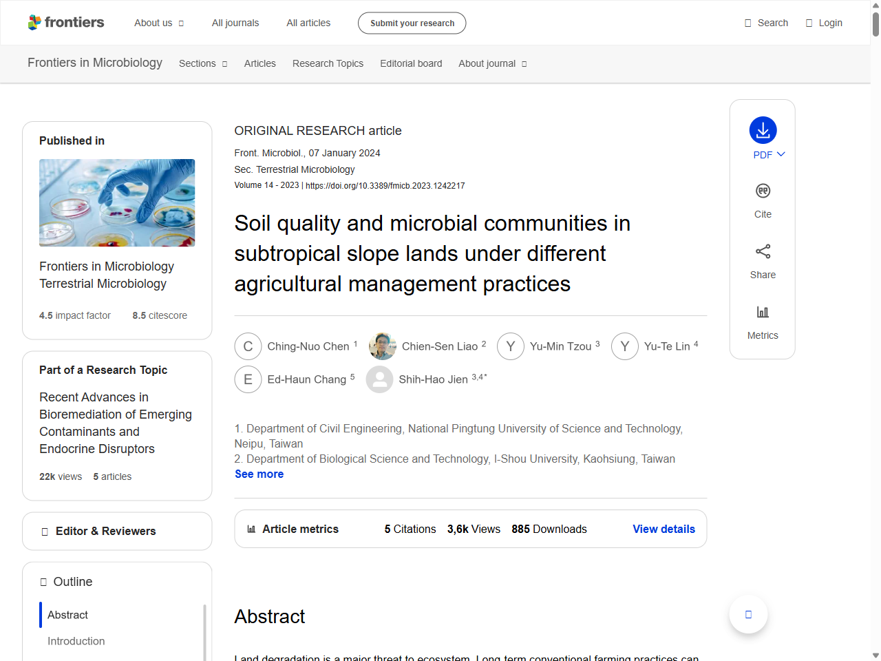This screenshot has width=881, height=661.
Task: Click the 22k views text
Action: coord(61,476)
